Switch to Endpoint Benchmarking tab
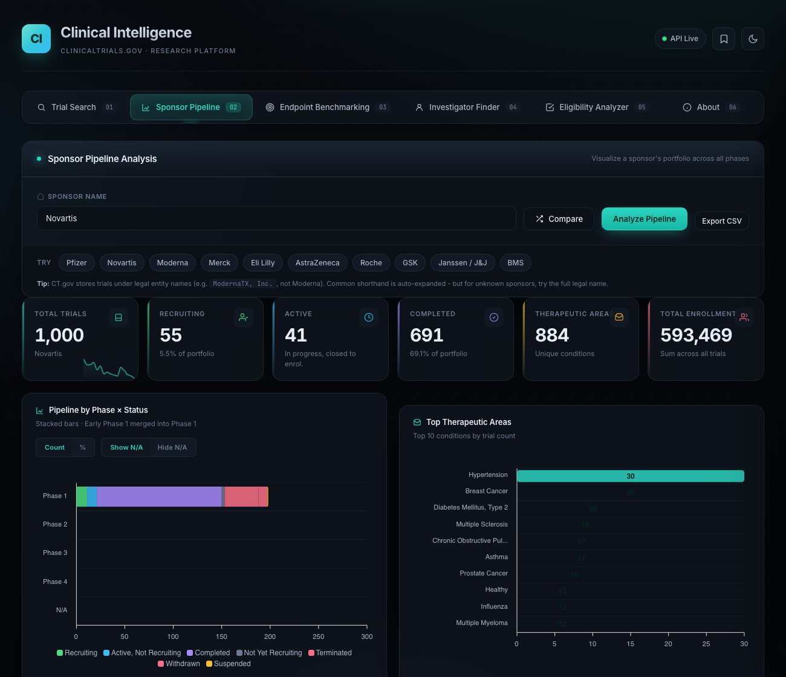 328,108
